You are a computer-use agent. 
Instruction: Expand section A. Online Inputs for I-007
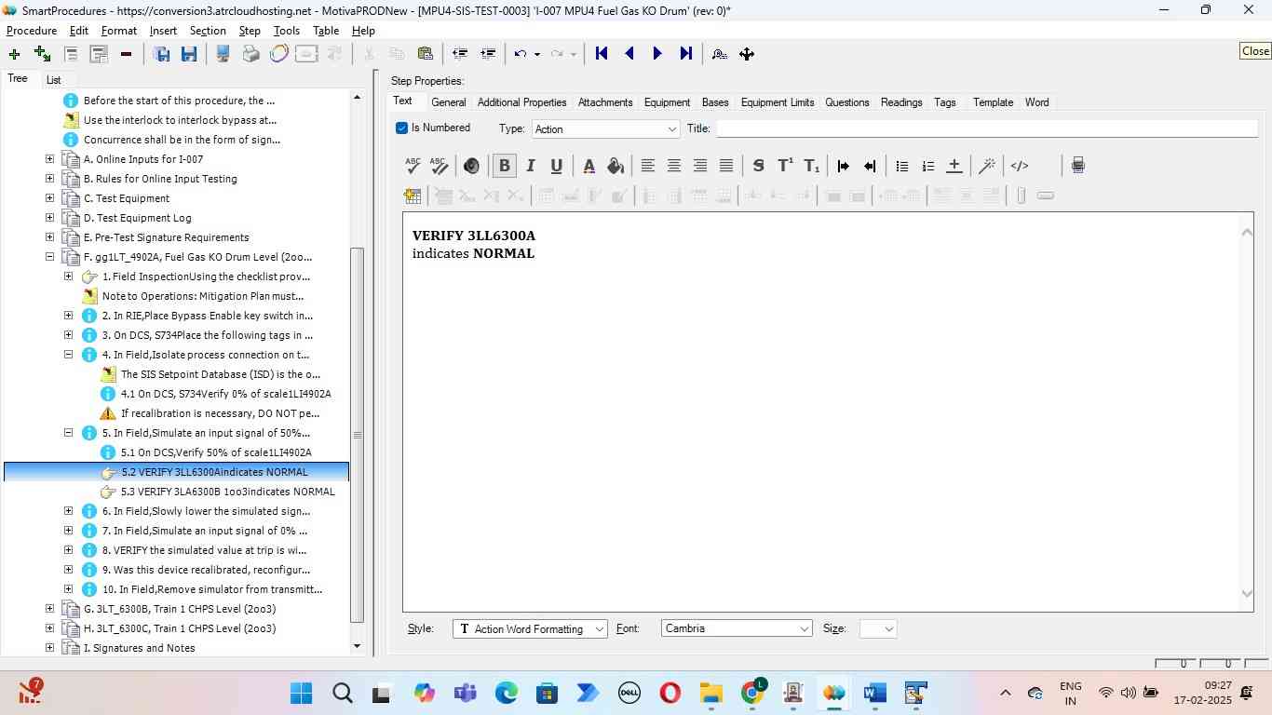[50, 159]
